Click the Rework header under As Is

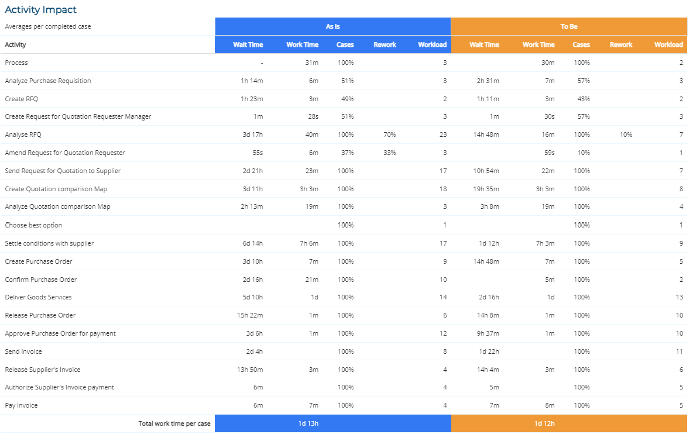pos(385,45)
